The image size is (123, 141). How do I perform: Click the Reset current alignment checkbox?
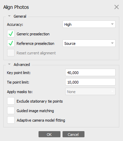click(11, 53)
